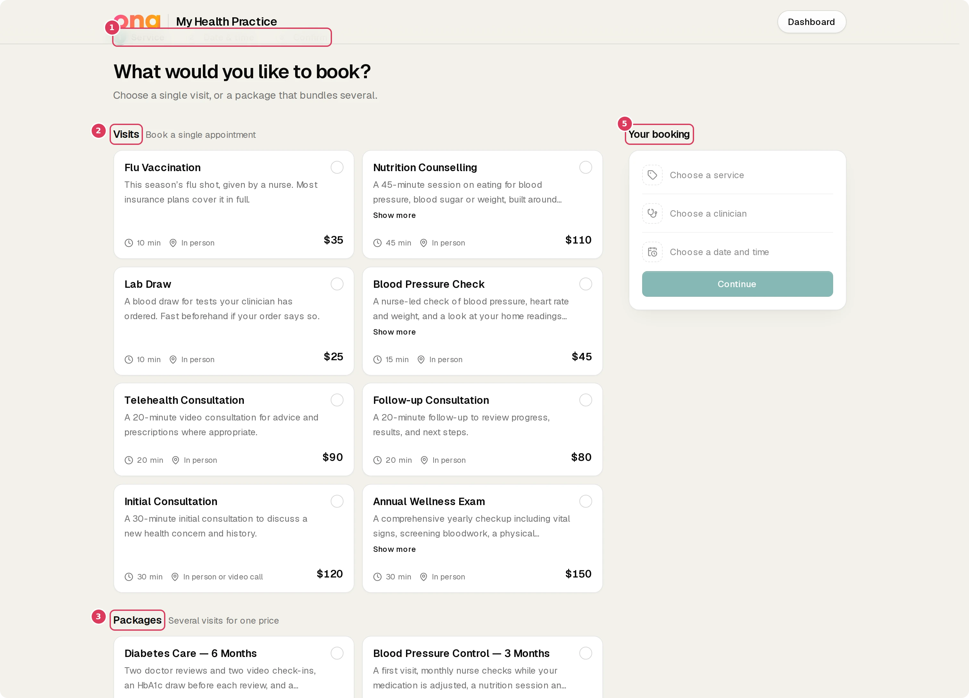The image size is (969, 698).
Task: Click the My Health Practice title
Action: [227, 21]
